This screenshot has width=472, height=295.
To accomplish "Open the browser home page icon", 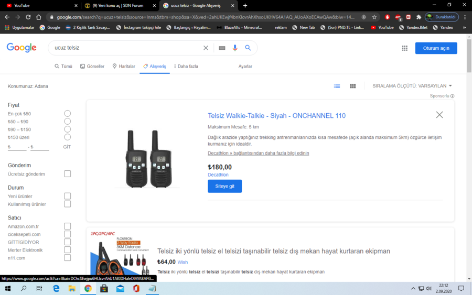I will (x=38, y=17).
